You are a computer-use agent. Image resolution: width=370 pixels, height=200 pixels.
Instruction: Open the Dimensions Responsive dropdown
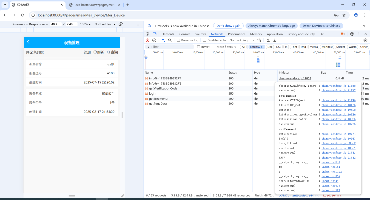pos(29,24)
